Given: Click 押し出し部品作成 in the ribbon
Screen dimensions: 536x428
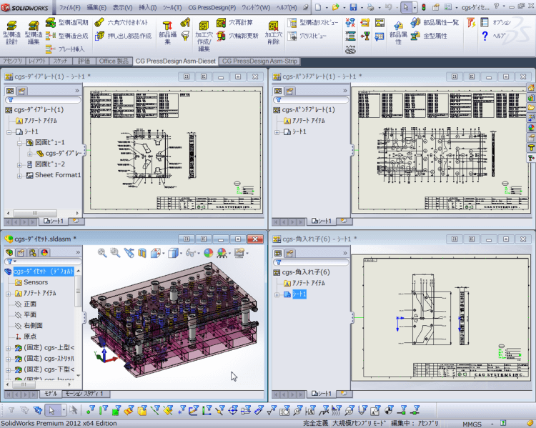Looking at the screenshot, I should pos(124,36).
